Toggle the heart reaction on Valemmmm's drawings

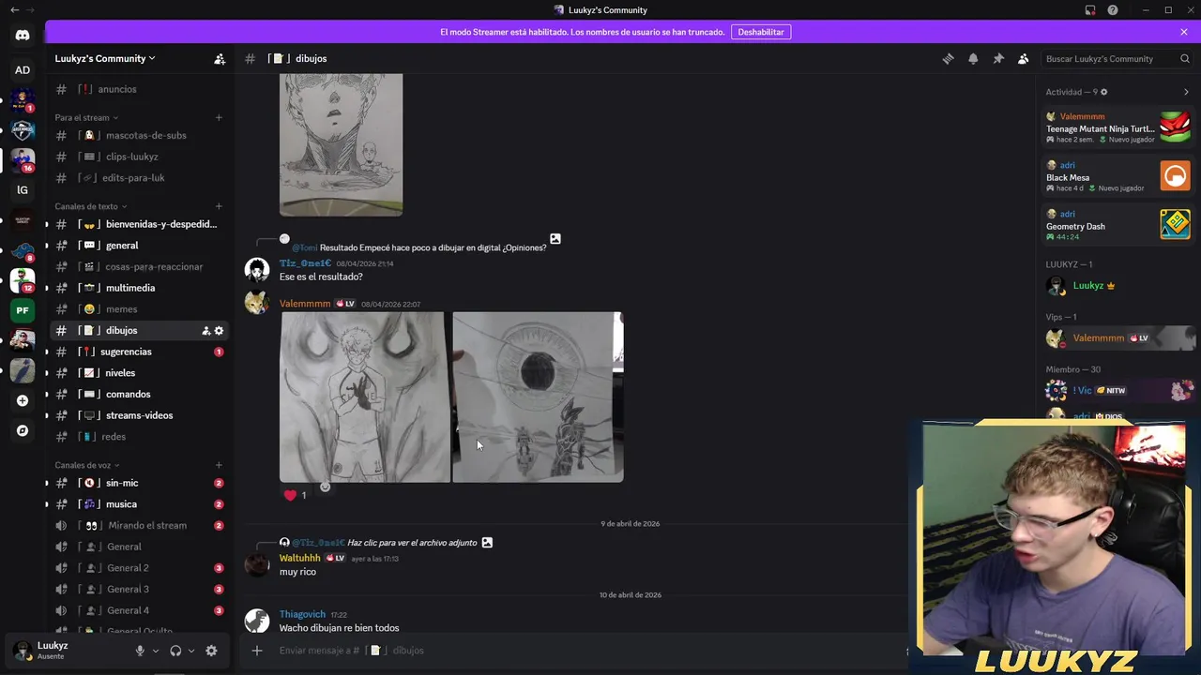(x=296, y=495)
